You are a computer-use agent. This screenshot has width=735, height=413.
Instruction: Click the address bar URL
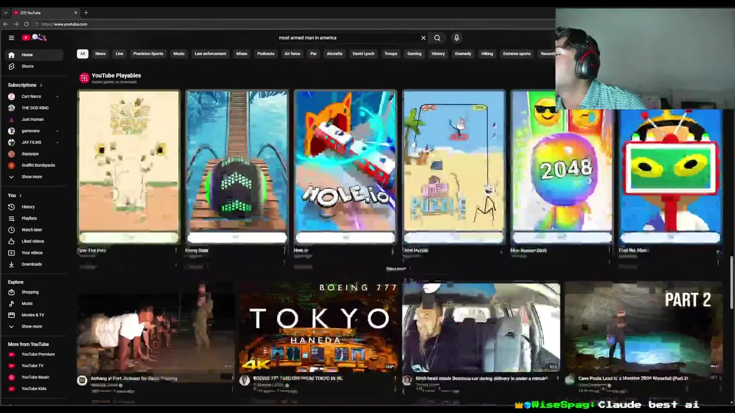click(64, 24)
